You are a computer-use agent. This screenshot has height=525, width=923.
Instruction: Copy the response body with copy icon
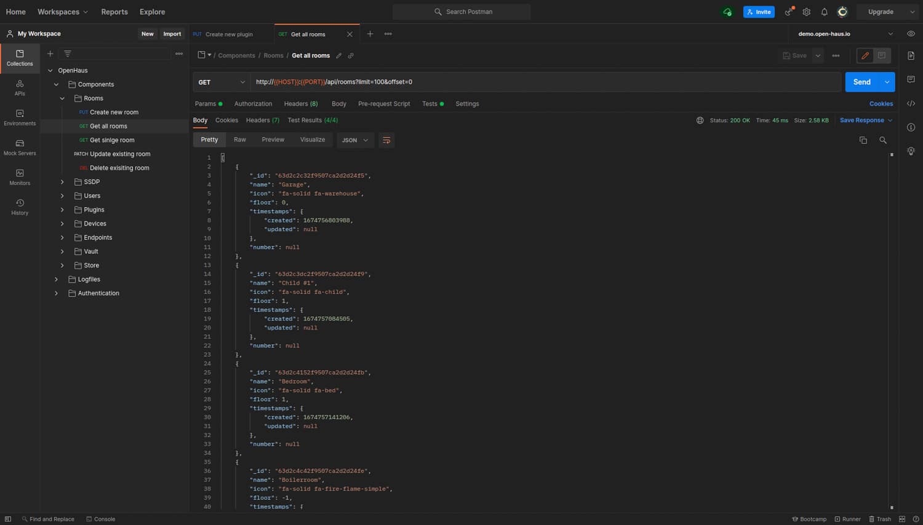click(863, 140)
